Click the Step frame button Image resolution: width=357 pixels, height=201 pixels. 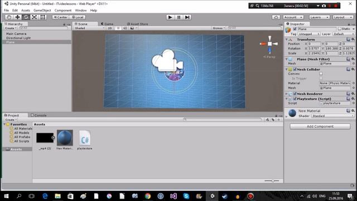187,17
